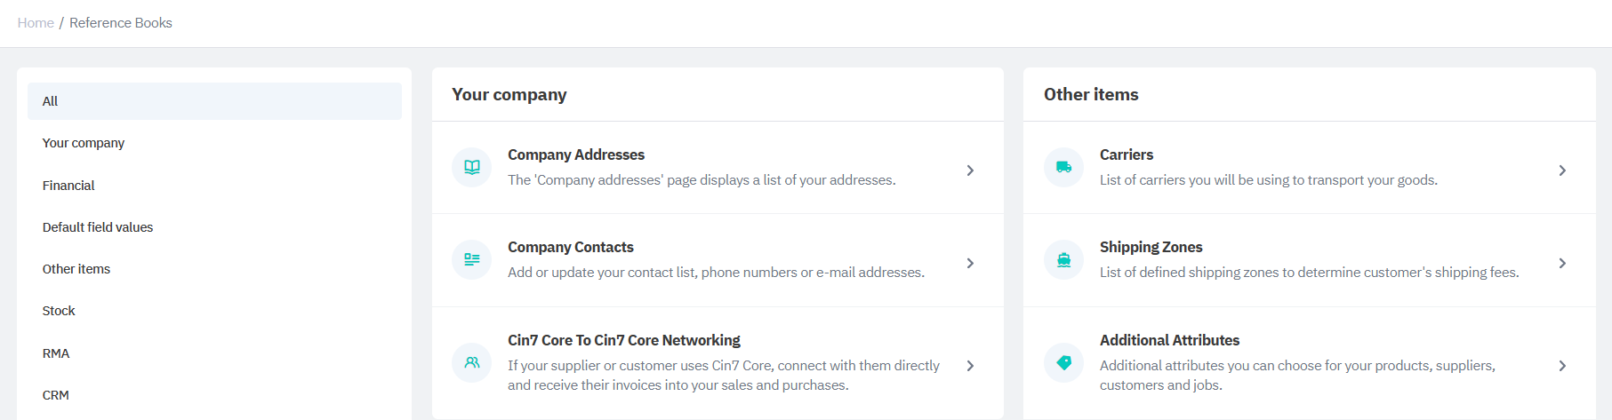
Task: Click the Cin7 Core Networking row chevron
Action: pos(970,366)
